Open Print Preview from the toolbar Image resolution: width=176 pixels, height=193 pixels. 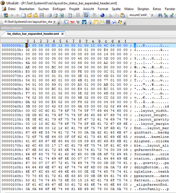pos(56,15)
